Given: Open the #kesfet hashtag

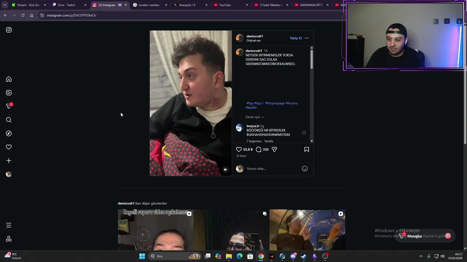Looking at the screenshot, I should click(x=251, y=108).
